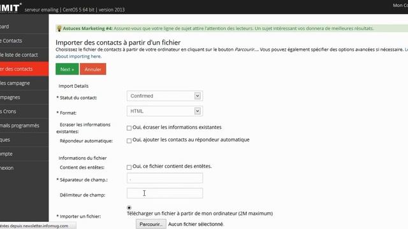Open the 'mpagnes' sidebar item
The height and width of the screenshot is (229, 408).
(24, 97)
